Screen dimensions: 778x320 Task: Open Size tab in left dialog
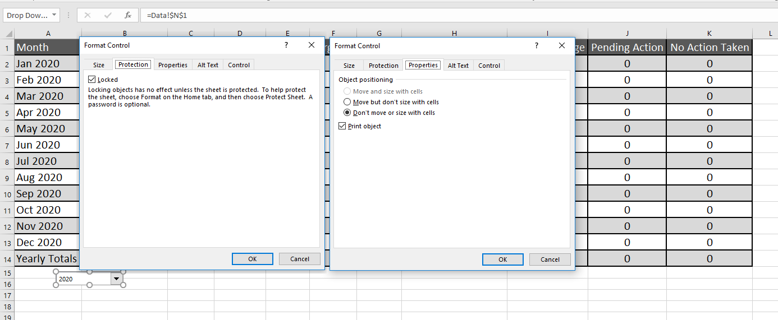coord(99,65)
